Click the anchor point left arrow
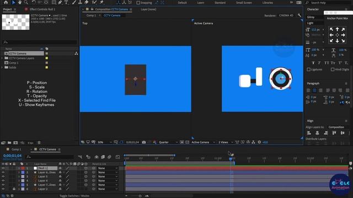 [331, 35]
